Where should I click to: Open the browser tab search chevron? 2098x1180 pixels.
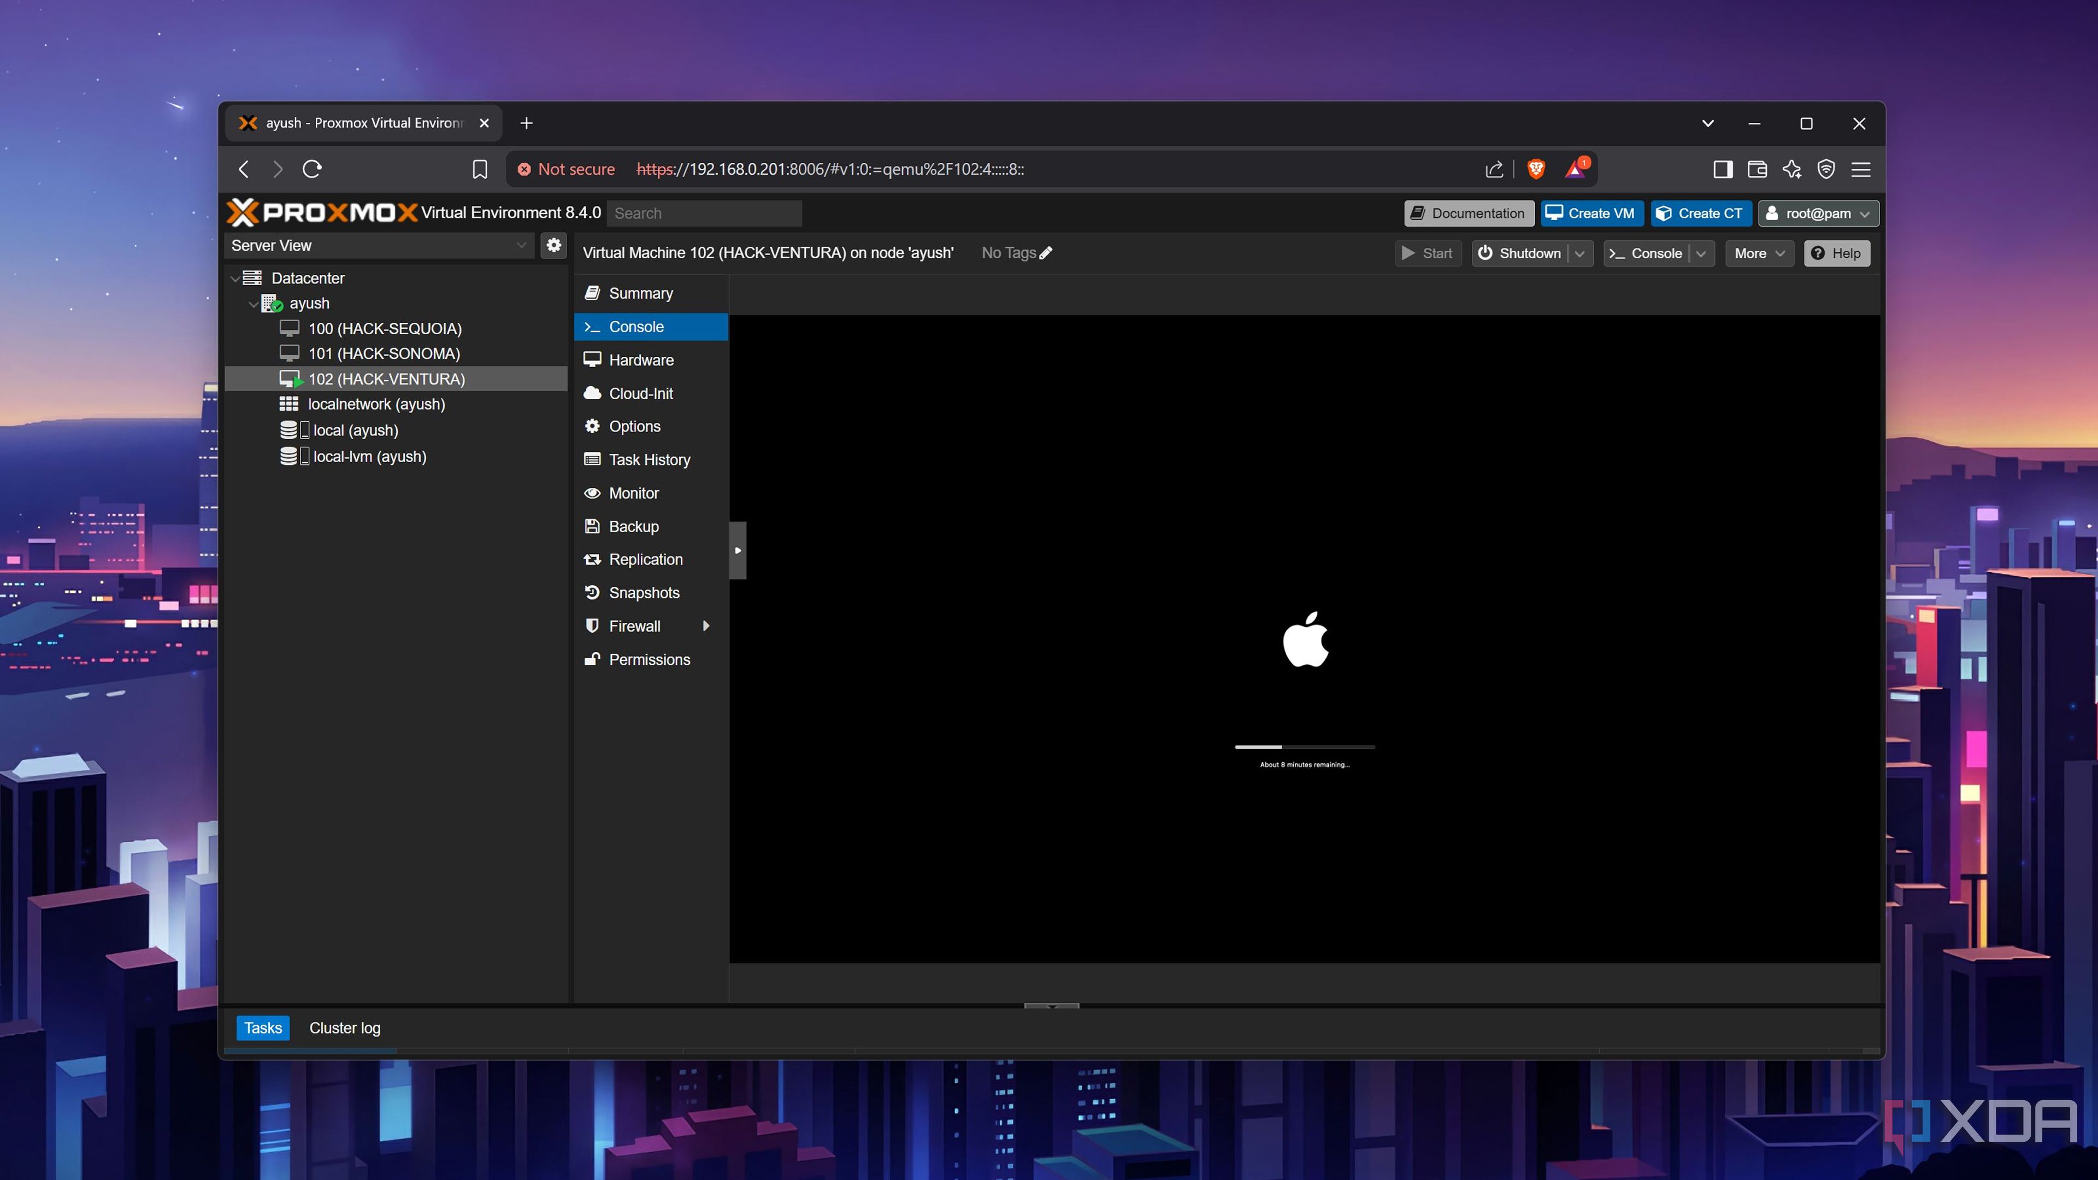click(1708, 123)
